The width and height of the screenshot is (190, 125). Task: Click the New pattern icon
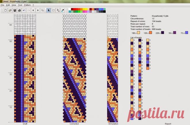pos(5,10)
